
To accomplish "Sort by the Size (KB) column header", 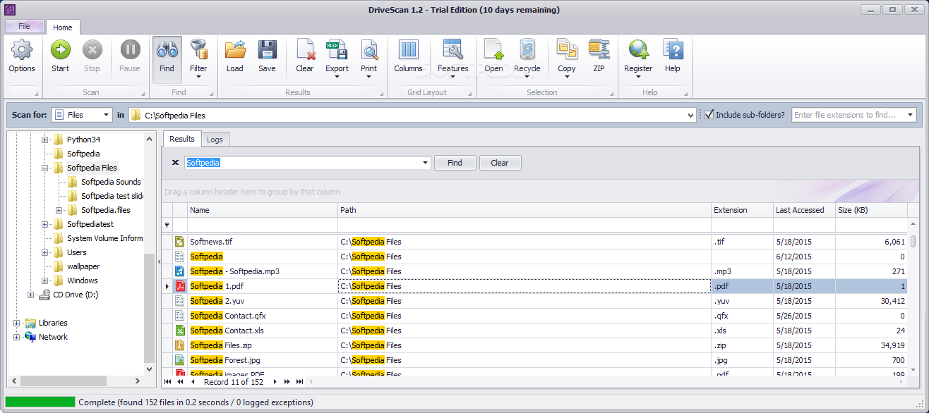I will [871, 210].
